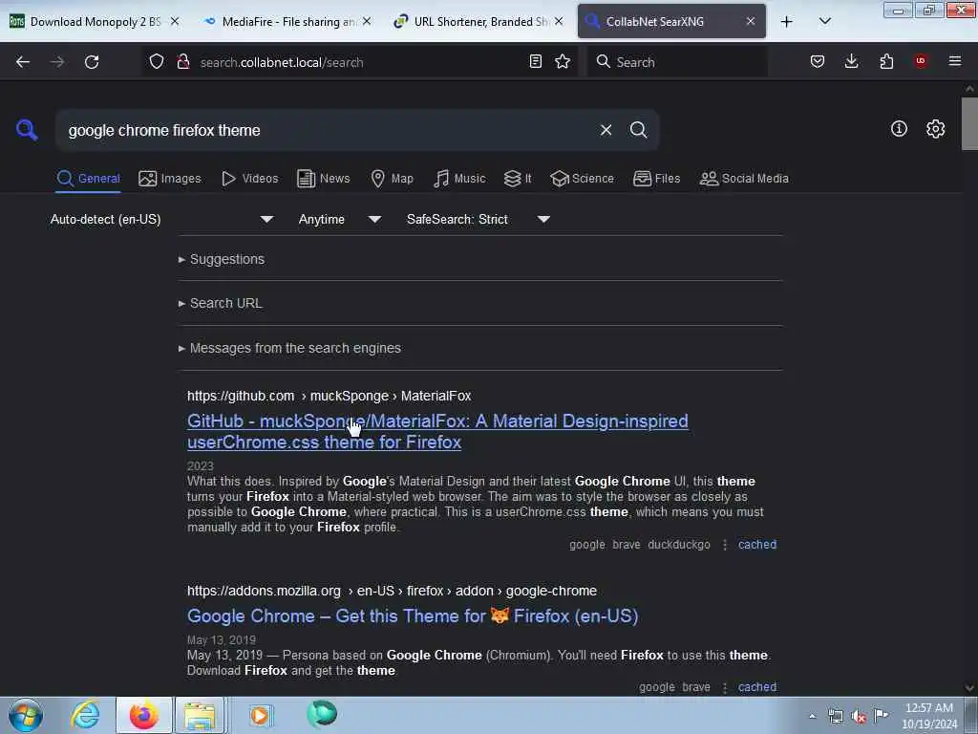Launch Internet Explorer from the taskbar

point(85,715)
